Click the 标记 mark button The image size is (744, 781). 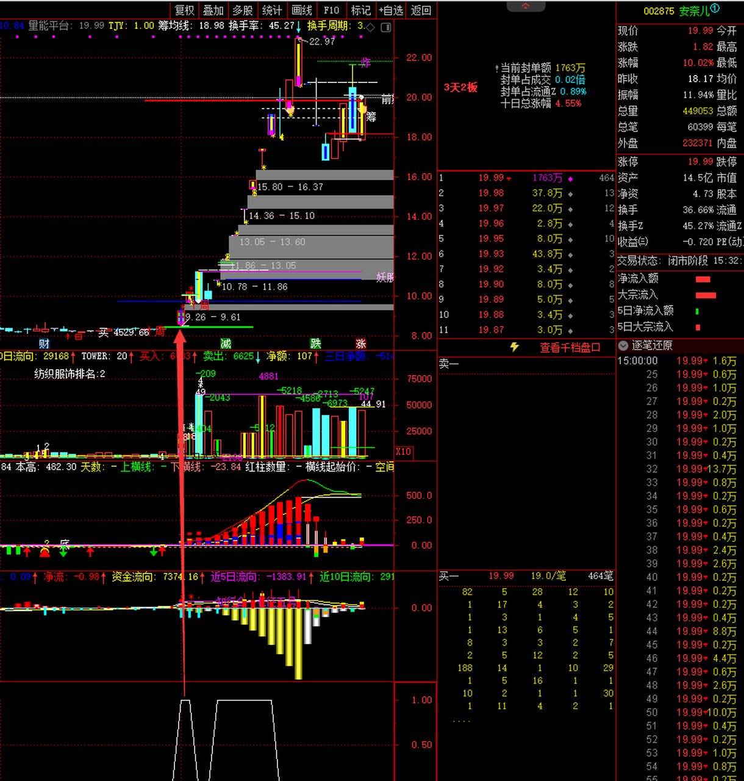361,10
